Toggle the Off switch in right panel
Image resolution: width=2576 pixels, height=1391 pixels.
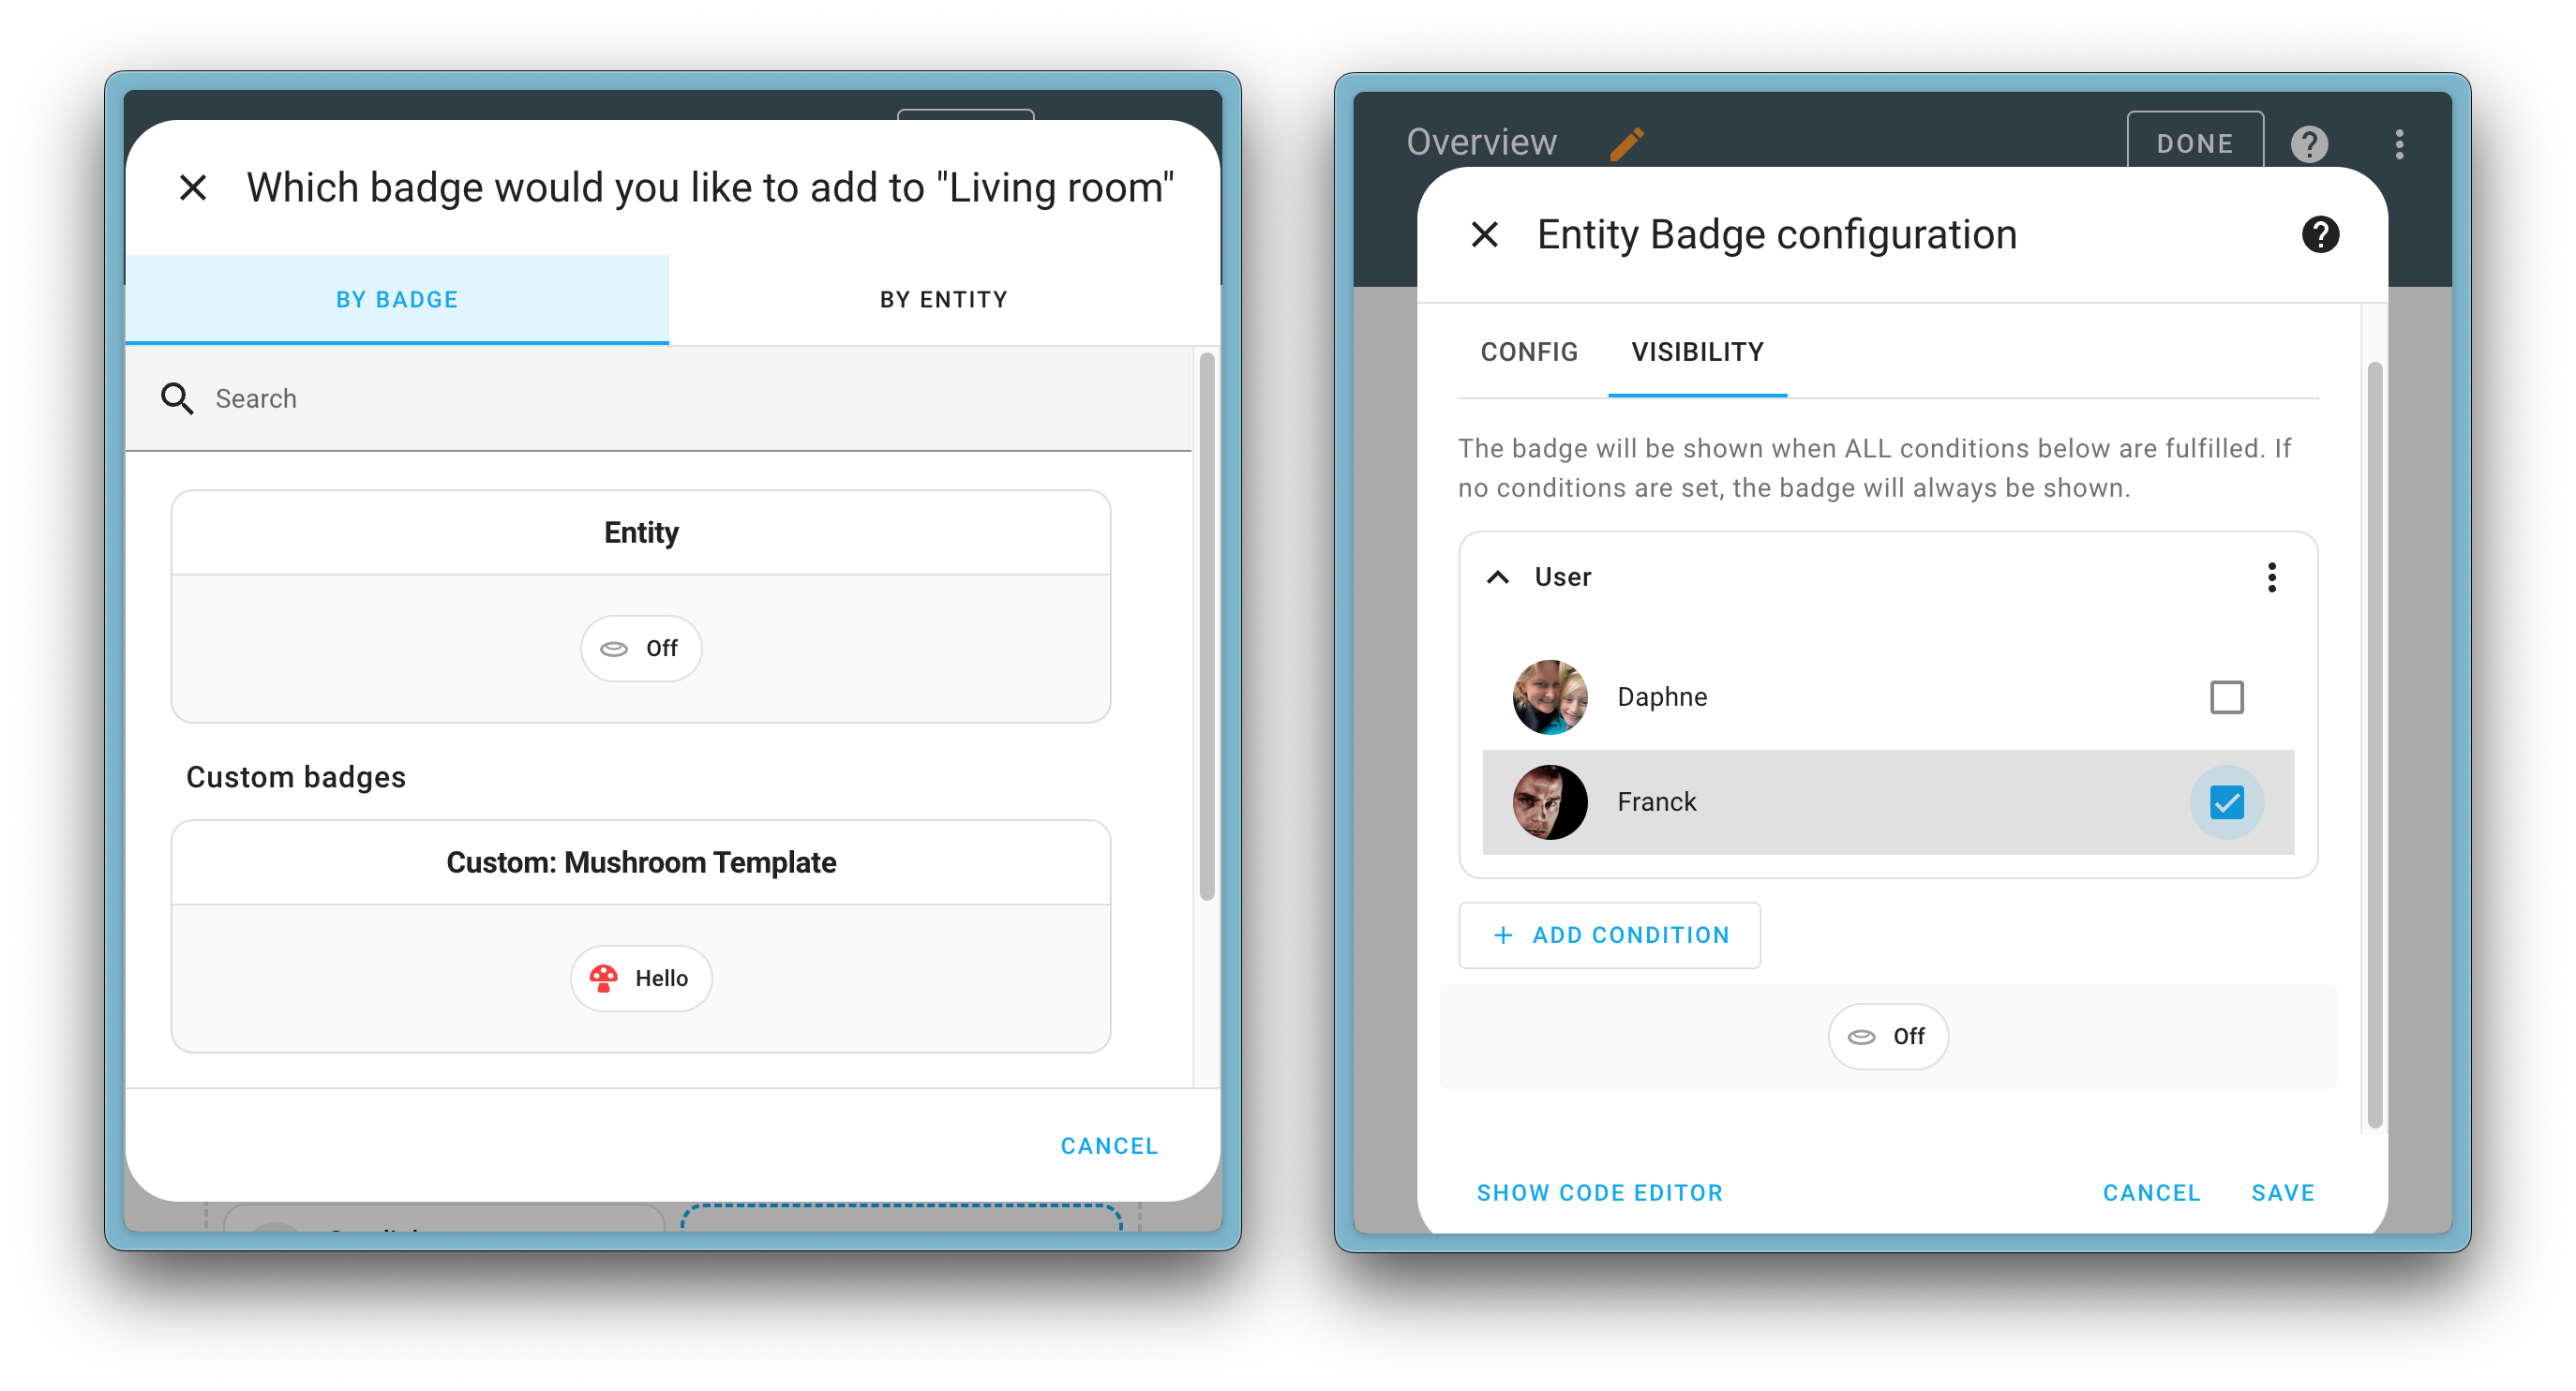[1884, 1037]
